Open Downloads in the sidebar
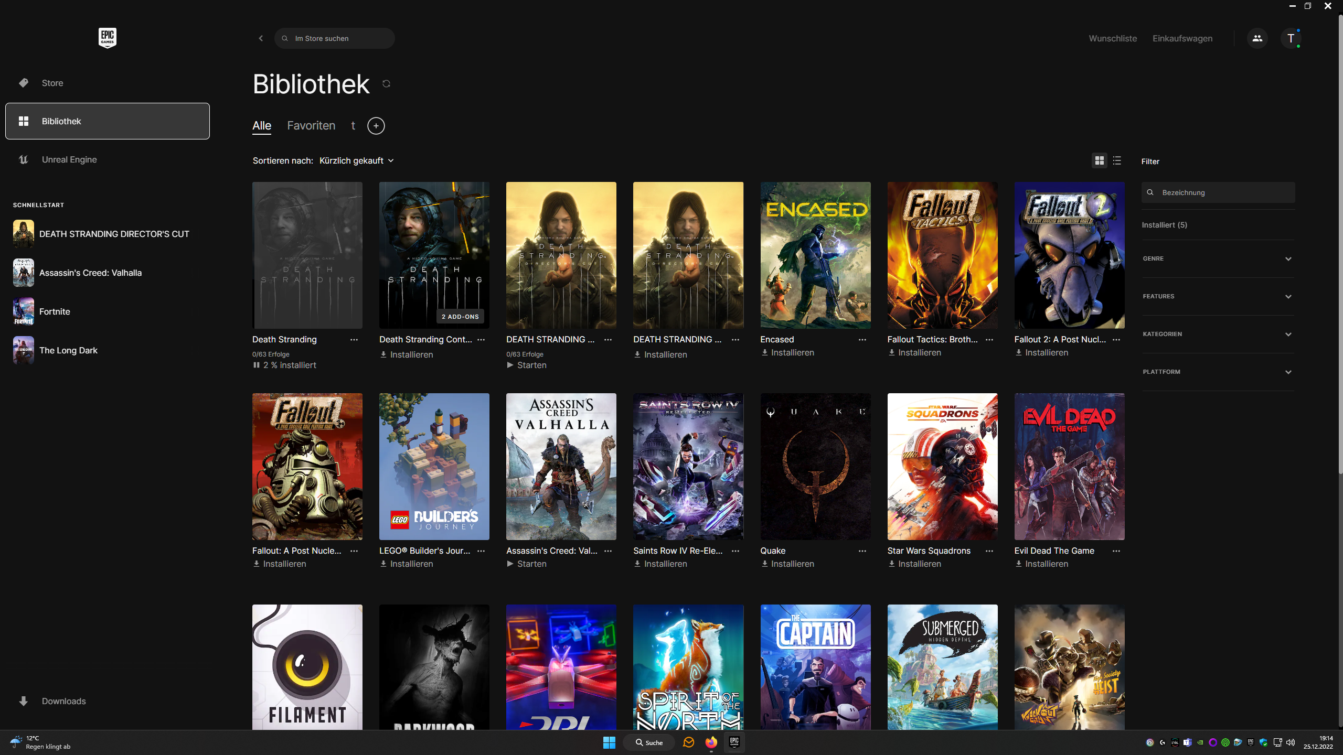The width and height of the screenshot is (1343, 755). [x=63, y=701]
